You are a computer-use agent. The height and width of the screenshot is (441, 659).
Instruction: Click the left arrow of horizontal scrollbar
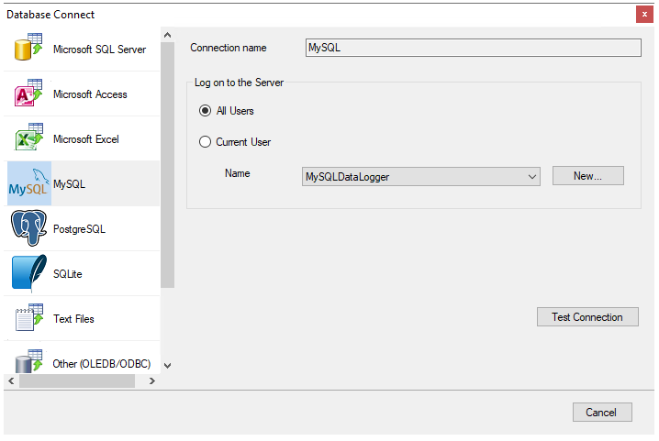(x=11, y=380)
